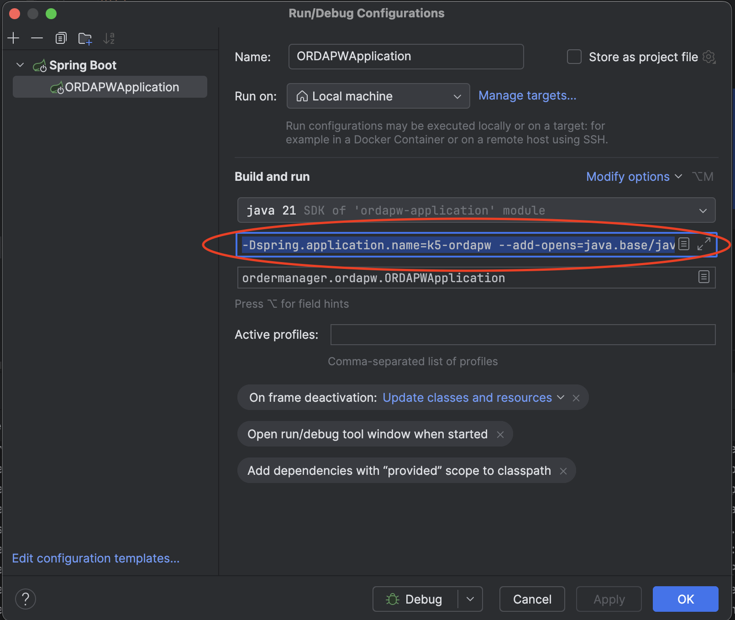The width and height of the screenshot is (735, 620).
Task: Collapse the Spring Boot tree node
Action: [20, 65]
